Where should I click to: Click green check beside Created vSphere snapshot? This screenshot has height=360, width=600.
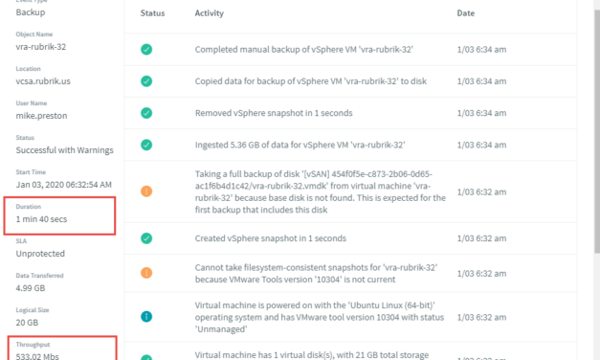[146, 238]
